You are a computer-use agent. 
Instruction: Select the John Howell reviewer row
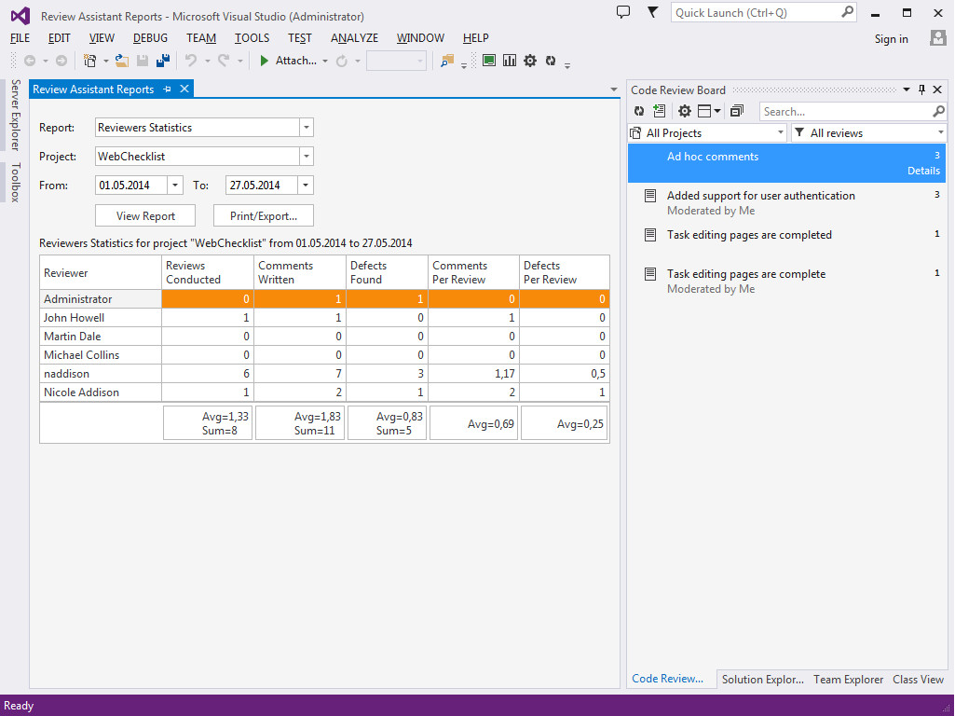click(x=324, y=318)
